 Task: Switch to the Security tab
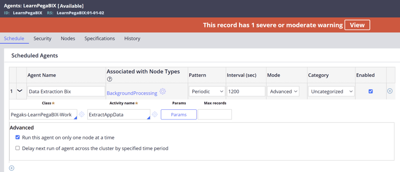(x=42, y=38)
